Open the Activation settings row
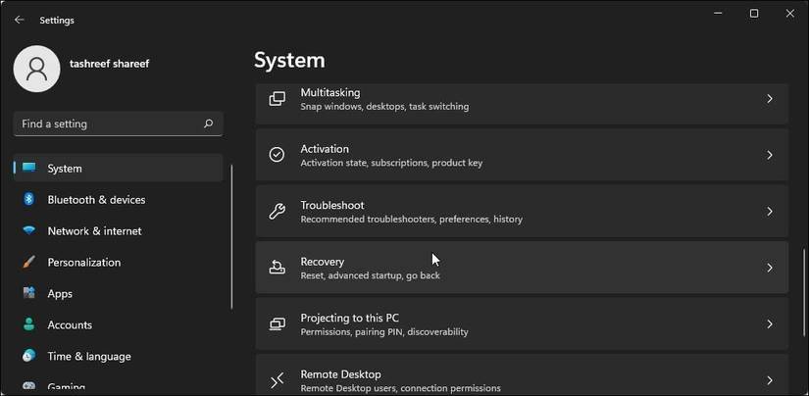 click(520, 155)
